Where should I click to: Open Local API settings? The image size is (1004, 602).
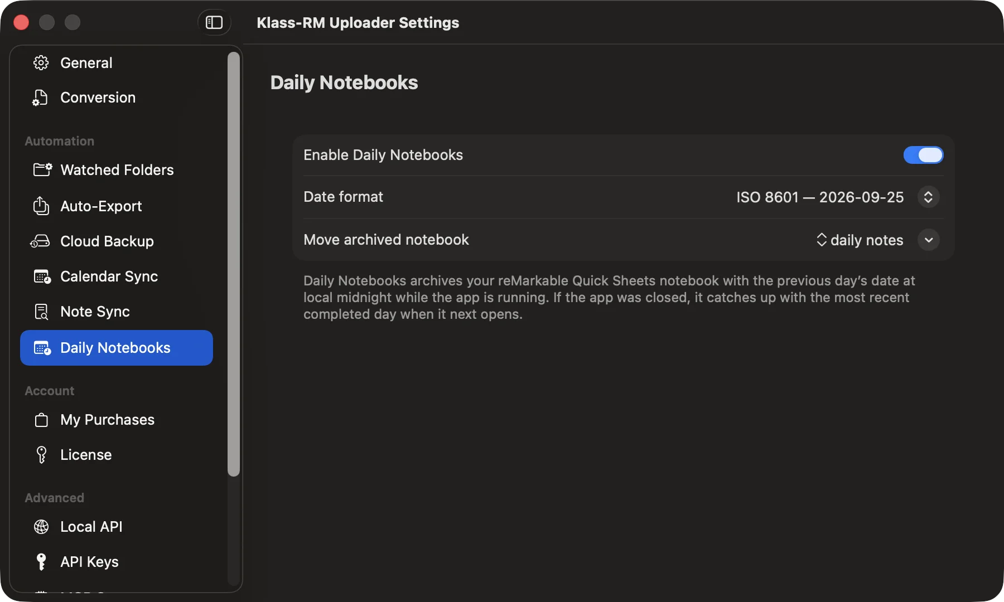(x=117, y=527)
